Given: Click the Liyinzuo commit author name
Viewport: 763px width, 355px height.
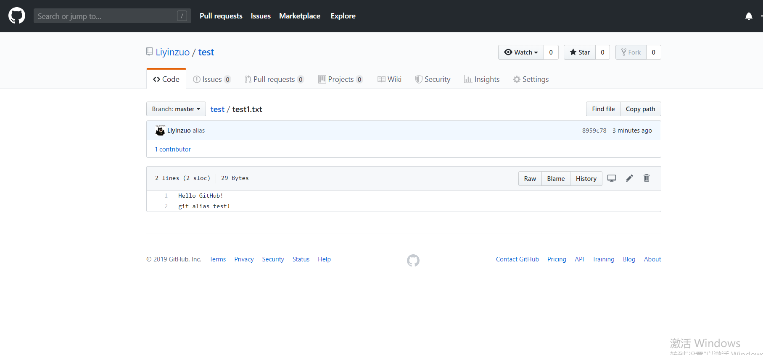Looking at the screenshot, I should [x=179, y=131].
